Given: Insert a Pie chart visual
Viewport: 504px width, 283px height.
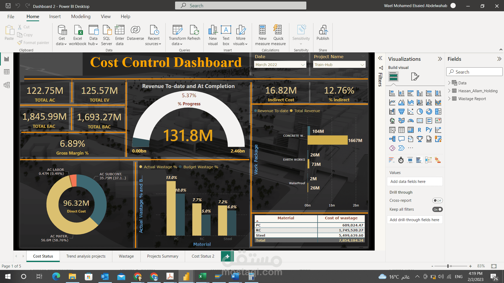Looking at the screenshot, I should click(420, 112).
